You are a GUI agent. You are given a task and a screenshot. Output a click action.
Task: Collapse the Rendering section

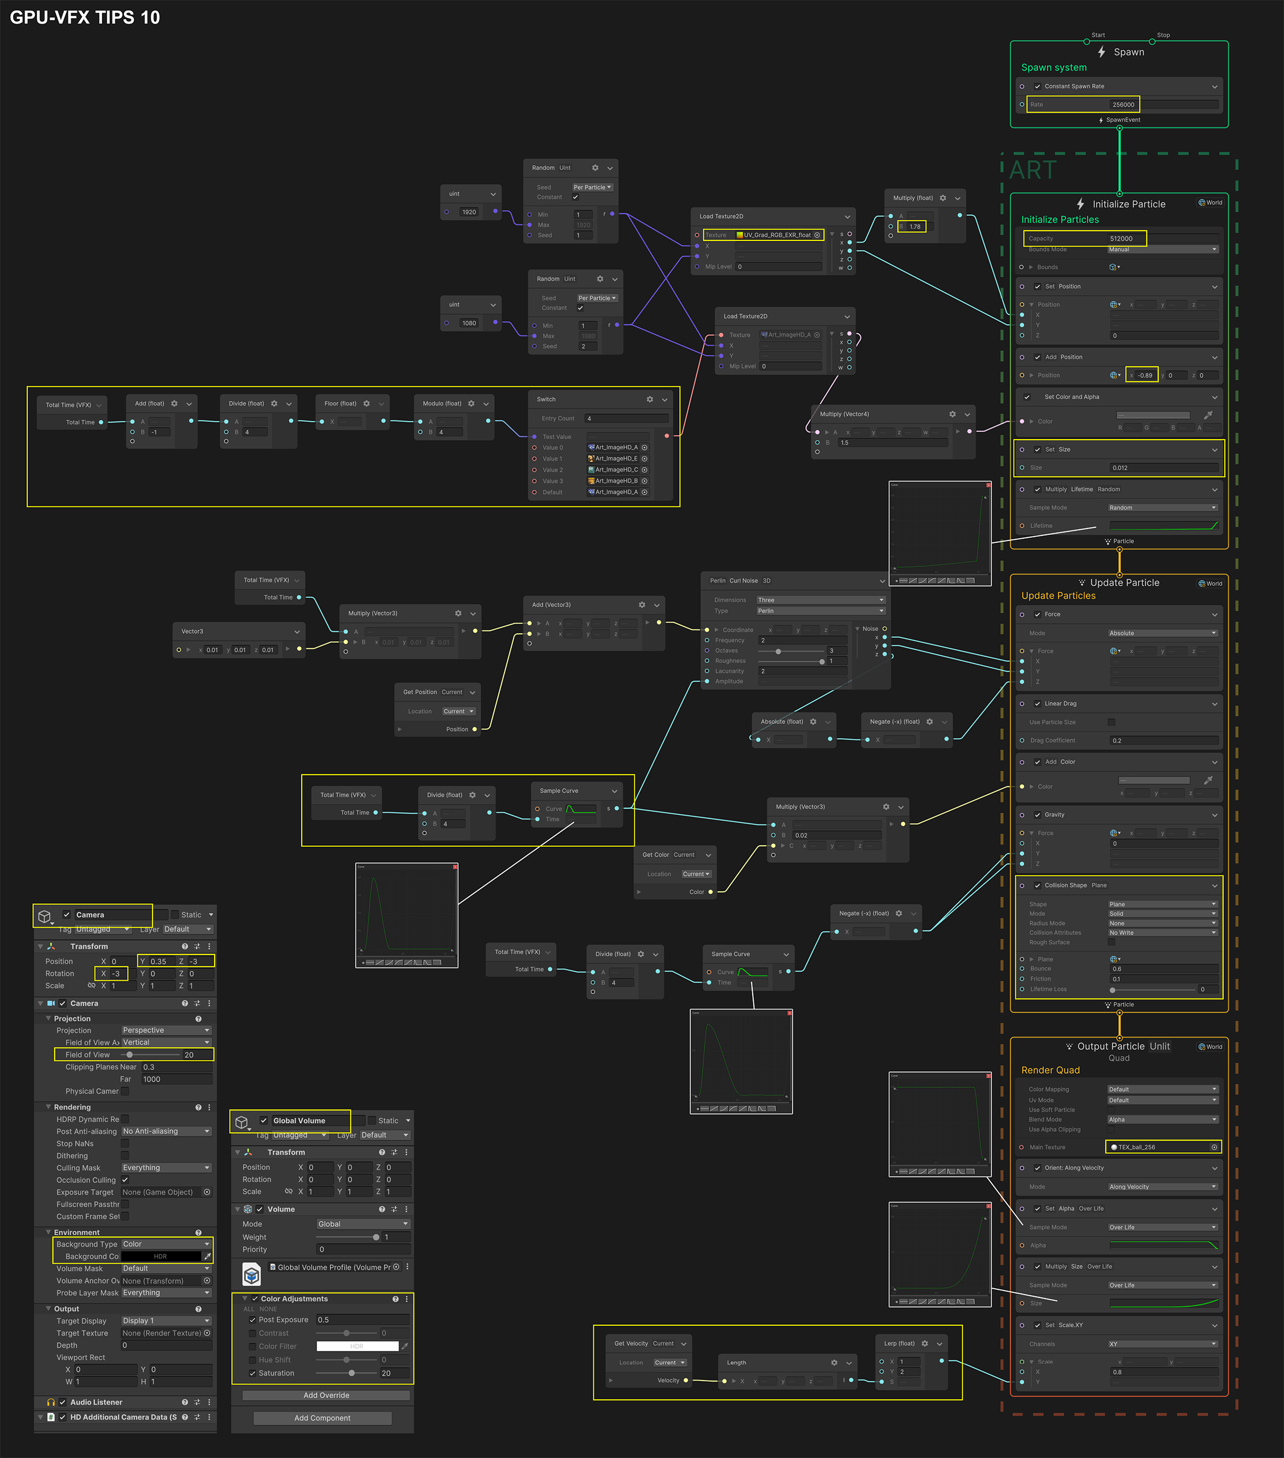pos(48,1107)
